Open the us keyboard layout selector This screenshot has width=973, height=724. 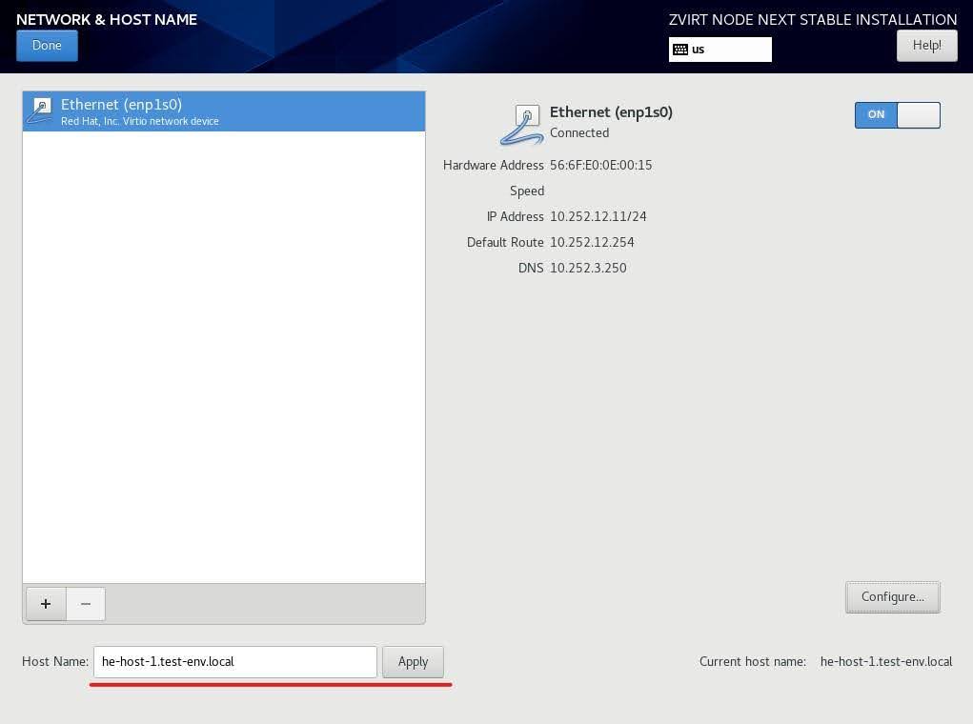pos(720,50)
